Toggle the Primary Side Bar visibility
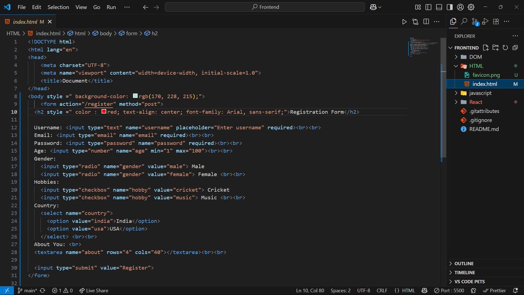This screenshot has width=524, height=295. tap(428, 7)
